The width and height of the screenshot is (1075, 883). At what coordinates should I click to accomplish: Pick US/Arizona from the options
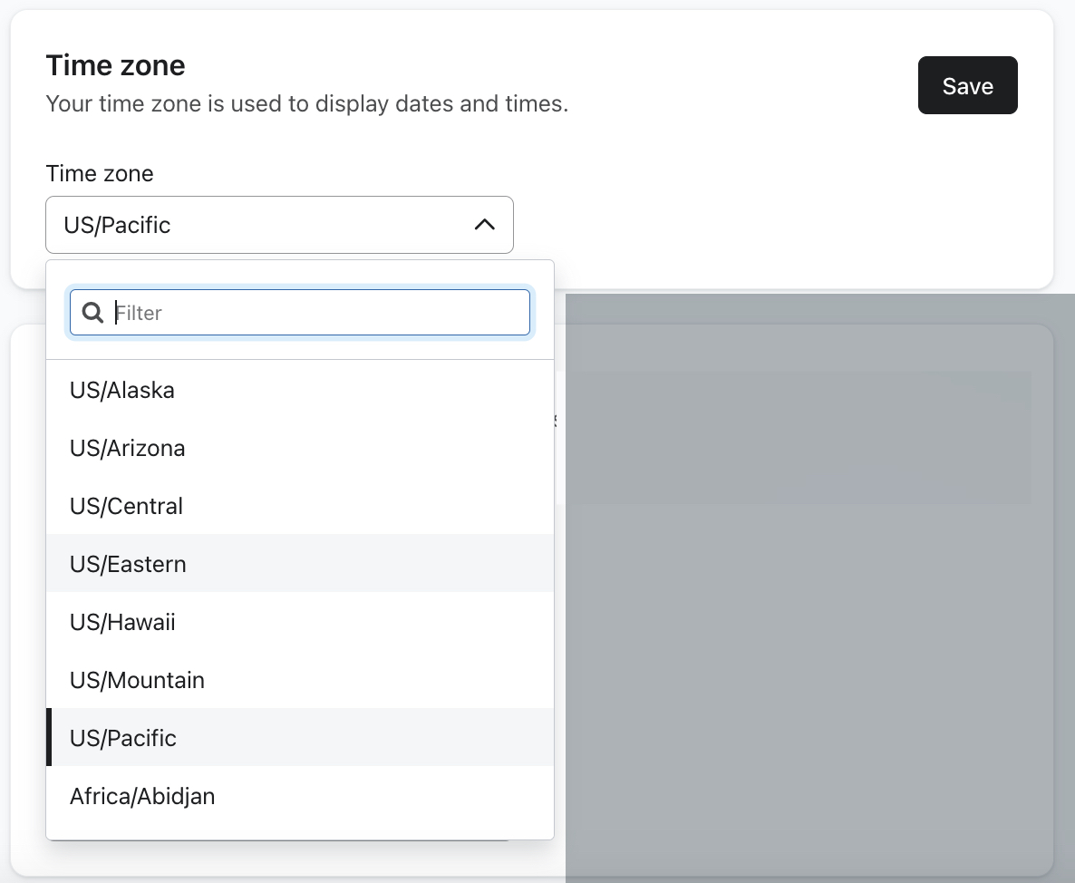pyautogui.click(x=127, y=448)
